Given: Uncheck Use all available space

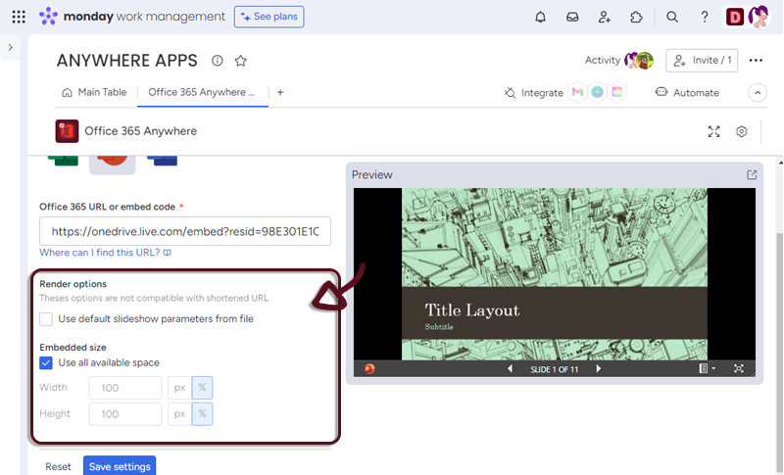Looking at the screenshot, I should [x=46, y=362].
